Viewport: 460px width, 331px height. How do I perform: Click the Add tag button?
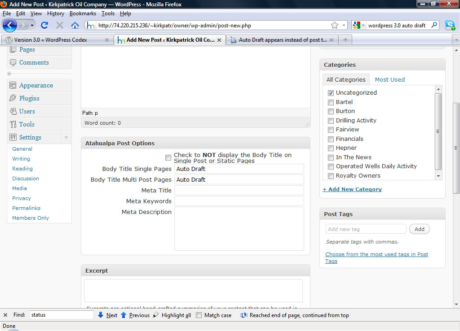[419, 229]
